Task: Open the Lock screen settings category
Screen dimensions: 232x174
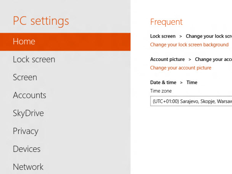Action: [34, 59]
